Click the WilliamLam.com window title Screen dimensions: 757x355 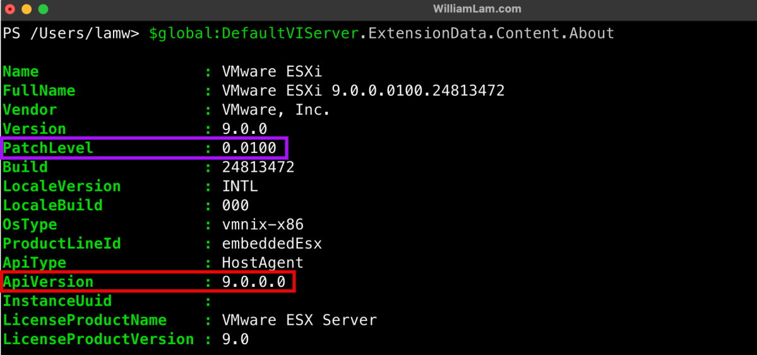pos(477,9)
